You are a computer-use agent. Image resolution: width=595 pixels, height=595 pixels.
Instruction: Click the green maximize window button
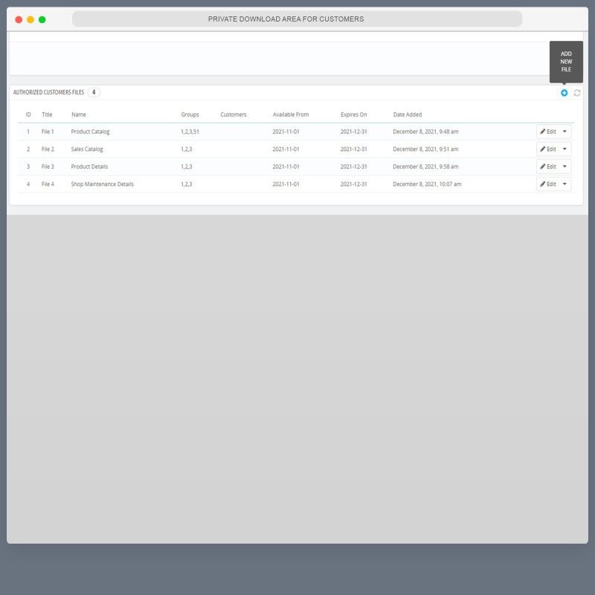tap(42, 19)
